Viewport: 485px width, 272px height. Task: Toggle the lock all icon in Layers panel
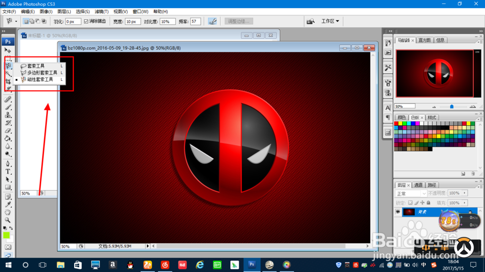[x=428, y=203]
